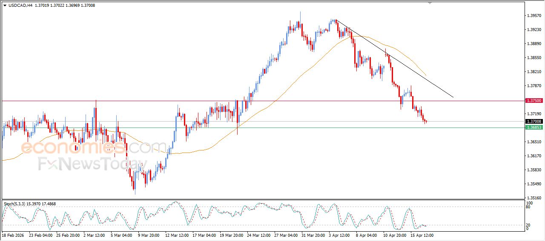Click the 1.36170 price scale value
Screen dimensions: 545x241
[x=534, y=156]
